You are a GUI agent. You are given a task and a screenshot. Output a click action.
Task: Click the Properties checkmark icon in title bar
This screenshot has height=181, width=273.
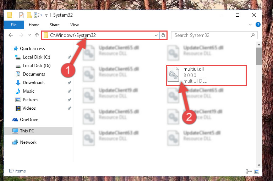click(x=21, y=15)
